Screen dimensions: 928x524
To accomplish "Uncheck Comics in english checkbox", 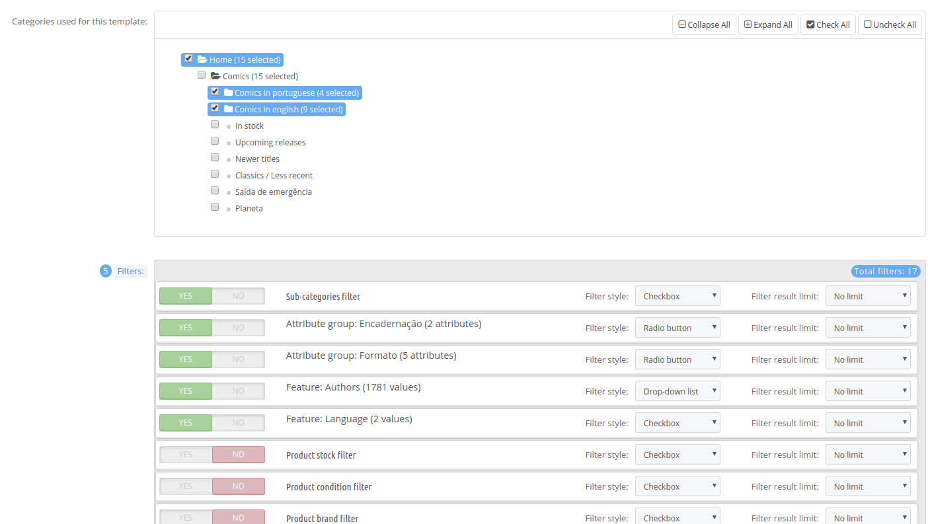I will [215, 108].
